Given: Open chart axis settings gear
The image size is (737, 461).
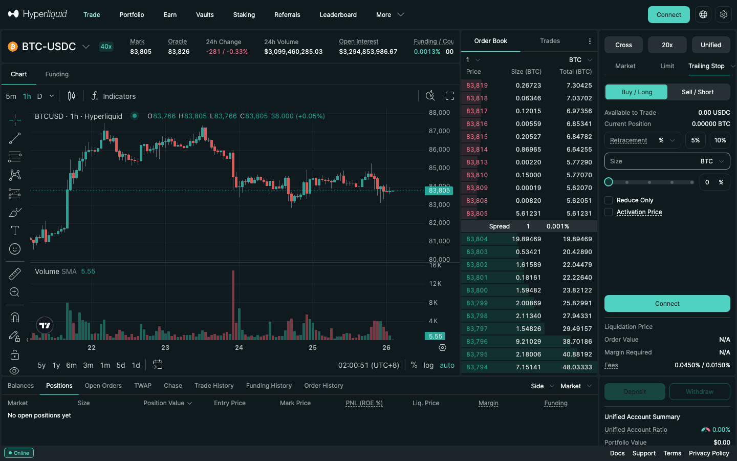Looking at the screenshot, I should coord(443,348).
